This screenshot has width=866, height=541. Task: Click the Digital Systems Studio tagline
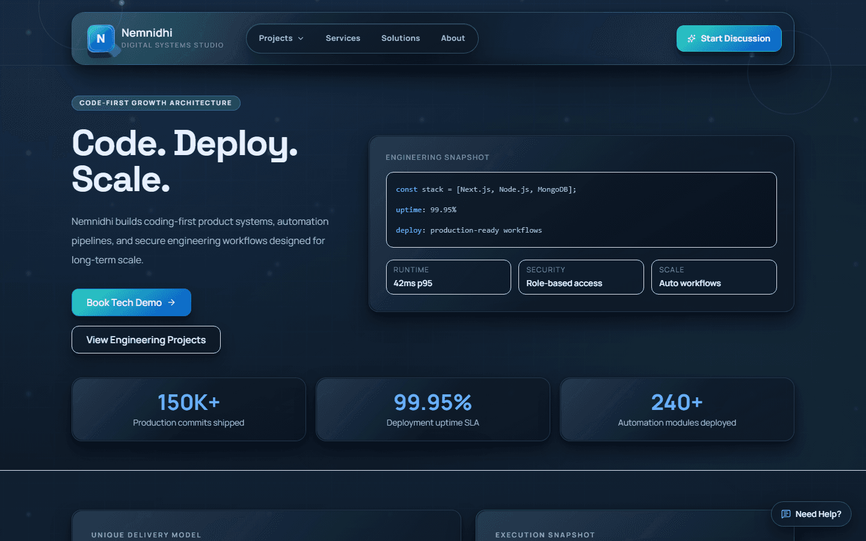click(173, 45)
